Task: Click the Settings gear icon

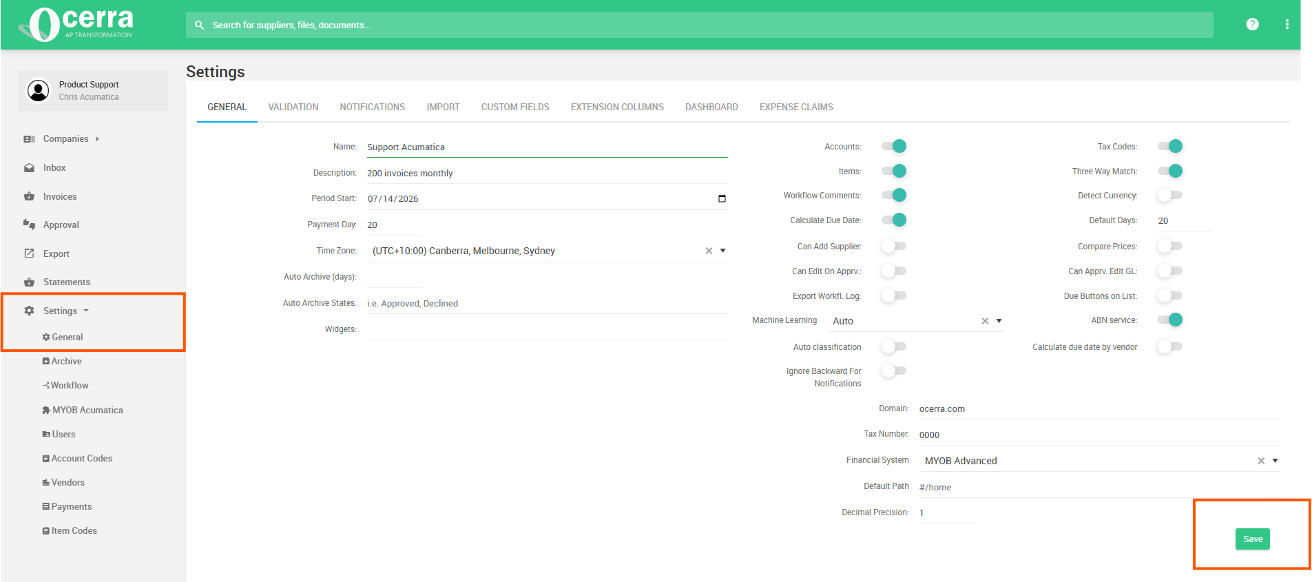Action: [29, 311]
